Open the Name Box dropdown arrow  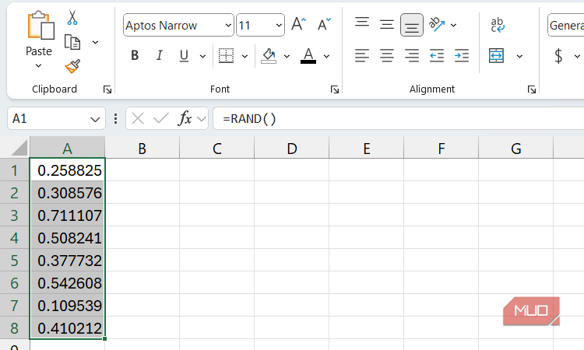(x=95, y=120)
